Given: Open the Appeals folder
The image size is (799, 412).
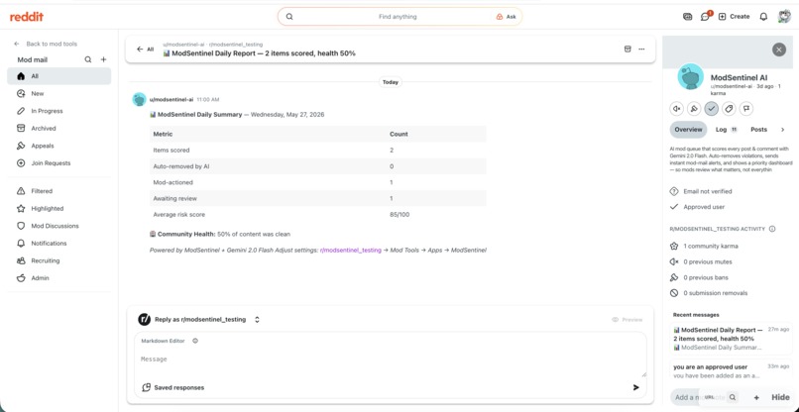Looking at the screenshot, I should click(59, 146).
